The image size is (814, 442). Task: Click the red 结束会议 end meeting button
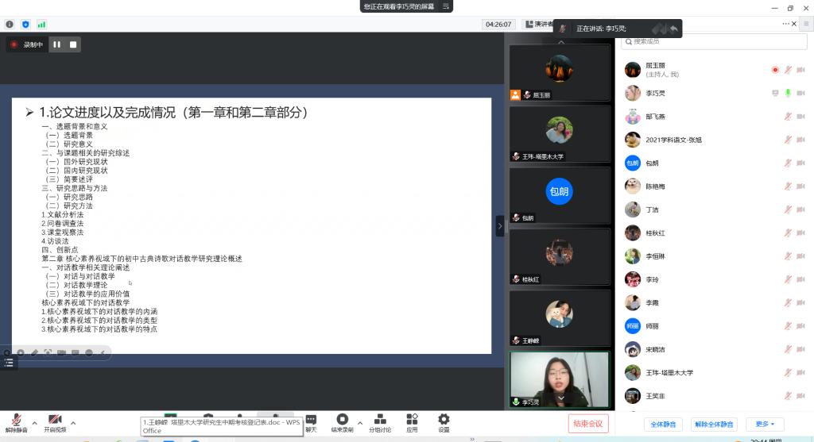(x=588, y=423)
